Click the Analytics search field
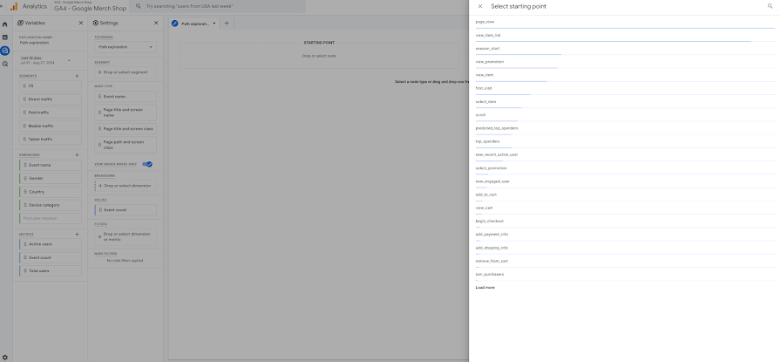Screen dimensions: 780x362 pyautogui.click(x=218, y=6)
